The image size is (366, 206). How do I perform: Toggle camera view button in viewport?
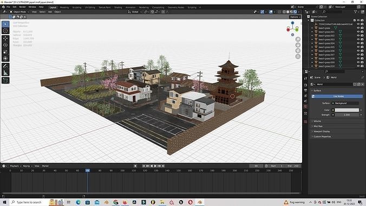tap(298, 51)
